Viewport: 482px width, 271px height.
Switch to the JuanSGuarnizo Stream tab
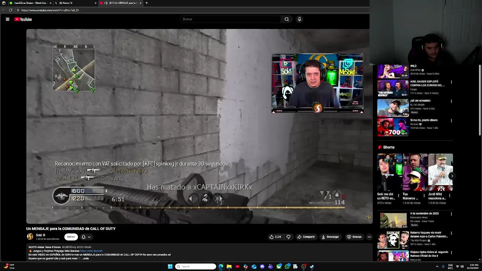[x=29, y=3]
